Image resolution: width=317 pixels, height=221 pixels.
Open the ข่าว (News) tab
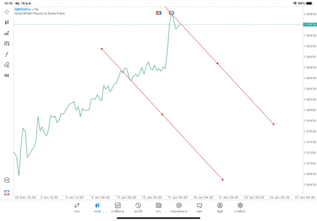pos(158,207)
